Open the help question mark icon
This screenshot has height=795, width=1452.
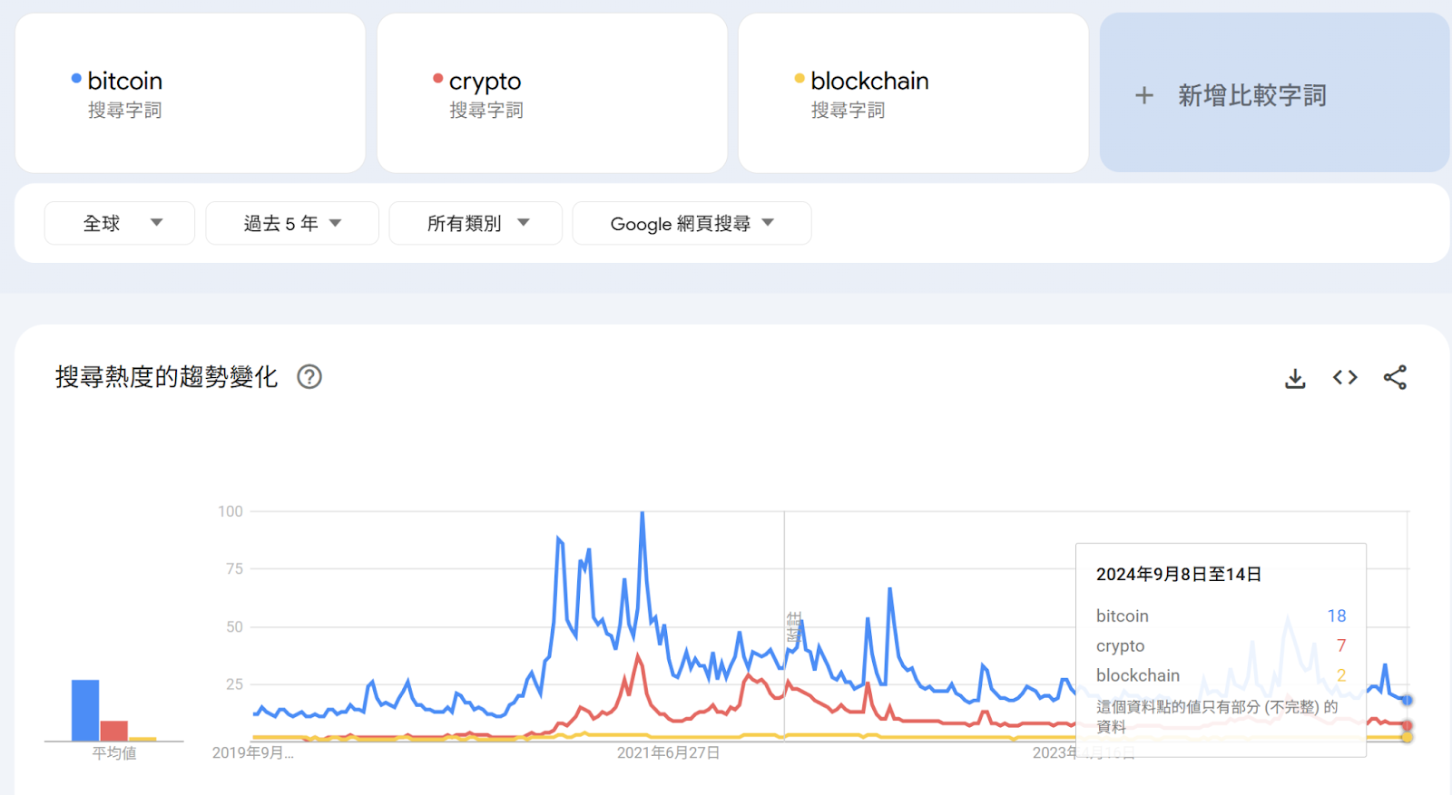[309, 376]
